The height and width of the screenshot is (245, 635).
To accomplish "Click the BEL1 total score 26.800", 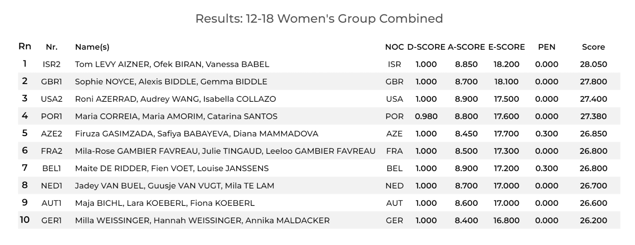I will click(593, 168).
